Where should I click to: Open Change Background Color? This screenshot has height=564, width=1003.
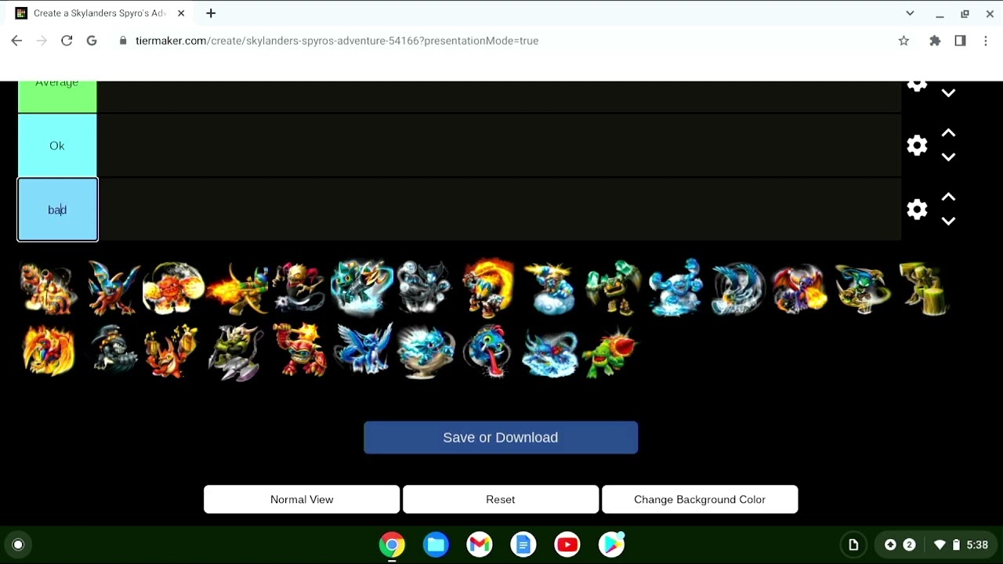(x=700, y=499)
